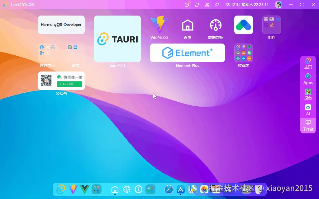The image size is (319, 199).
Task: Click the command key icon in title bar
Action: (207, 4)
